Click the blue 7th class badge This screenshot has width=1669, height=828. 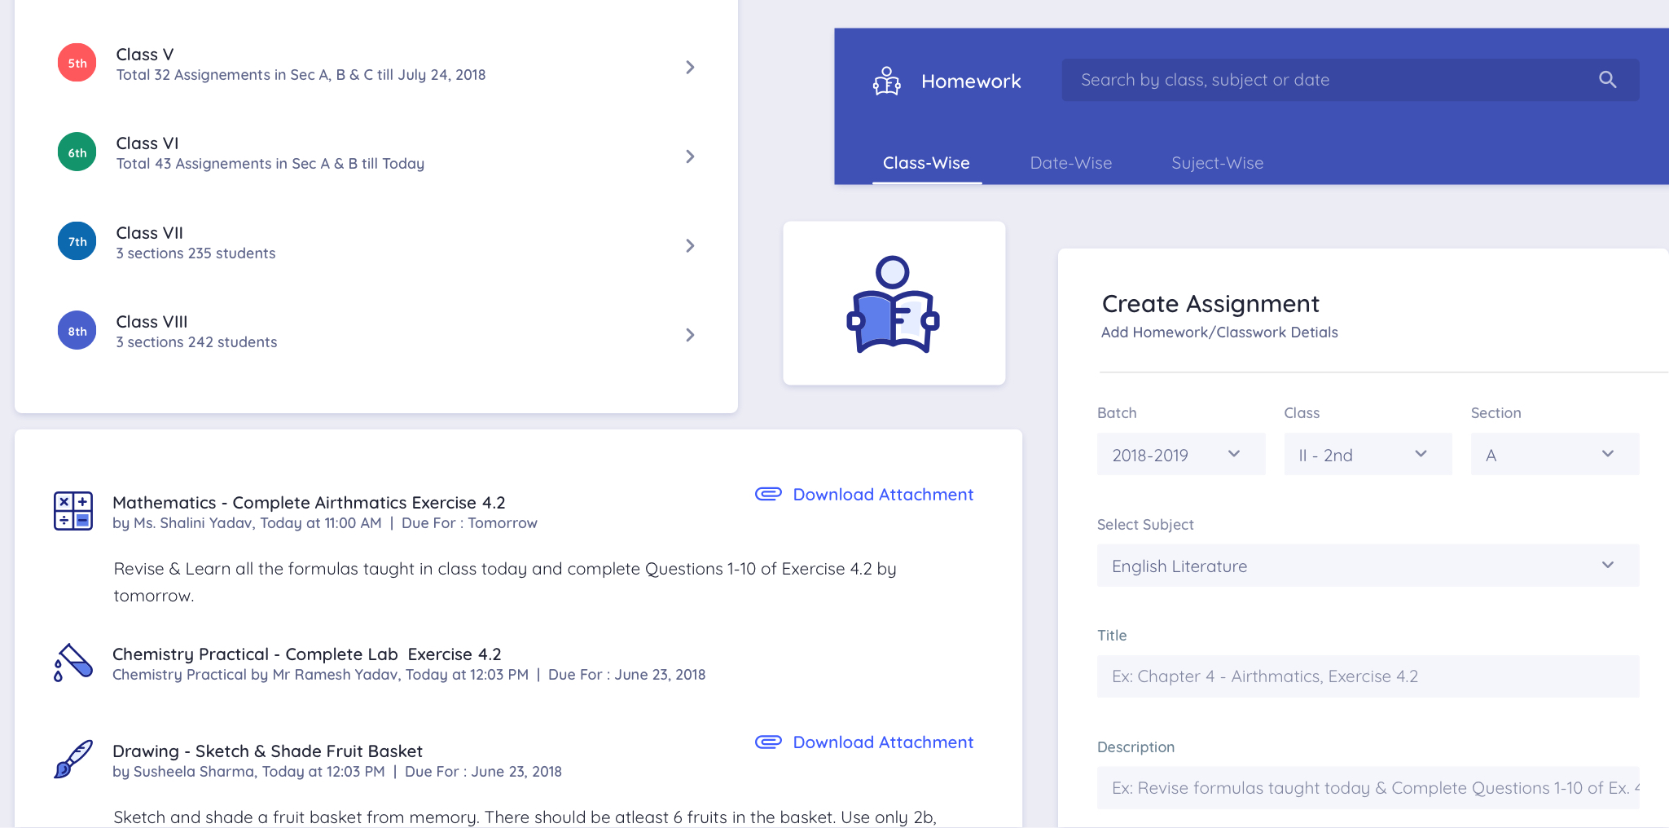pos(77,241)
